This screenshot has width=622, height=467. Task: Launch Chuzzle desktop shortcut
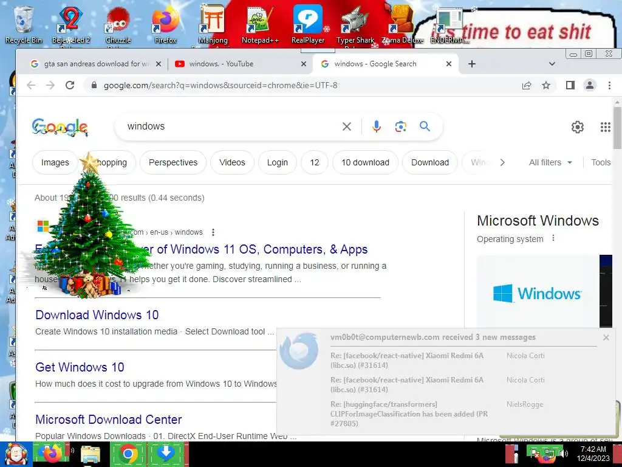[x=118, y=24]
